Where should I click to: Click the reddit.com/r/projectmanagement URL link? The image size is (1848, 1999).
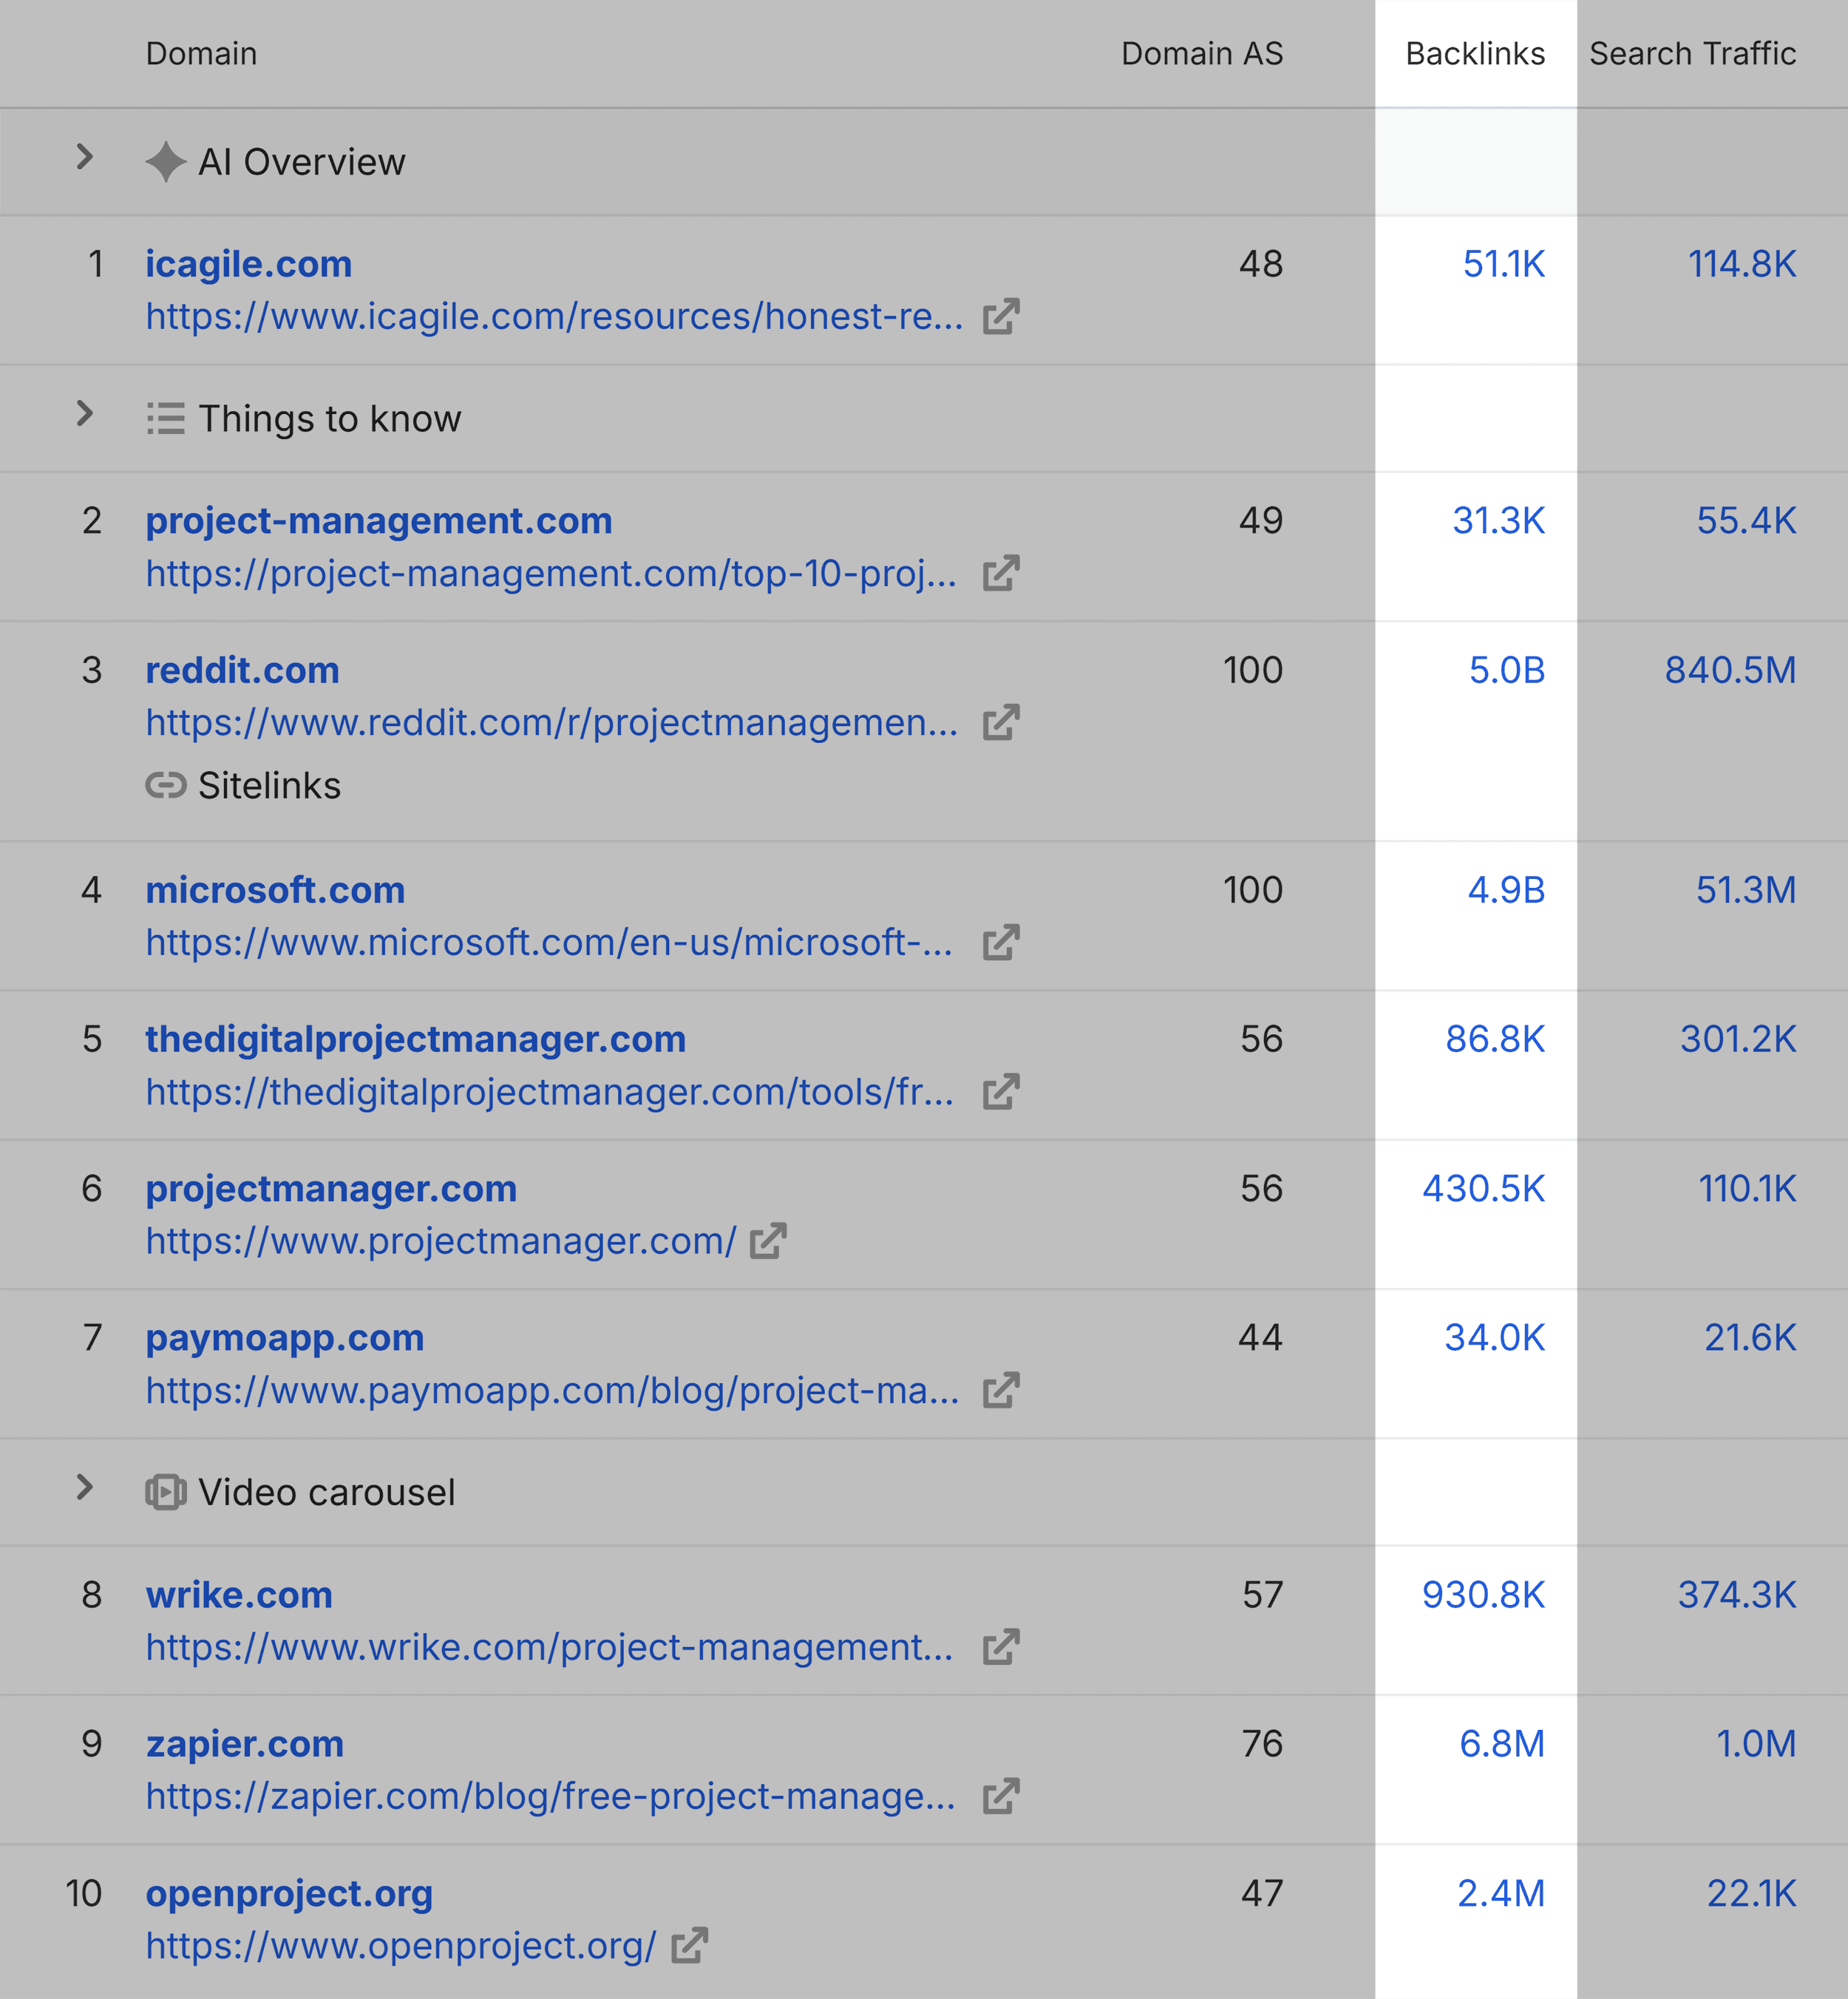552,723
